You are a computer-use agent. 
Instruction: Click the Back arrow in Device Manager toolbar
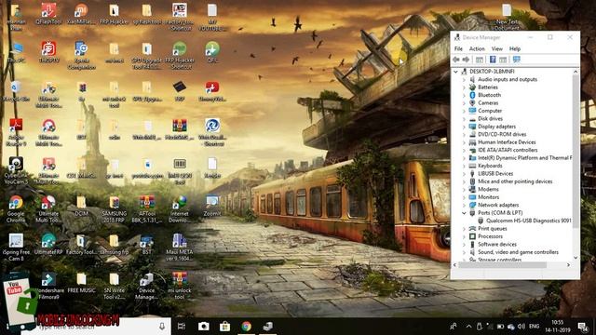pyautogui.click(x=456, y=60)
